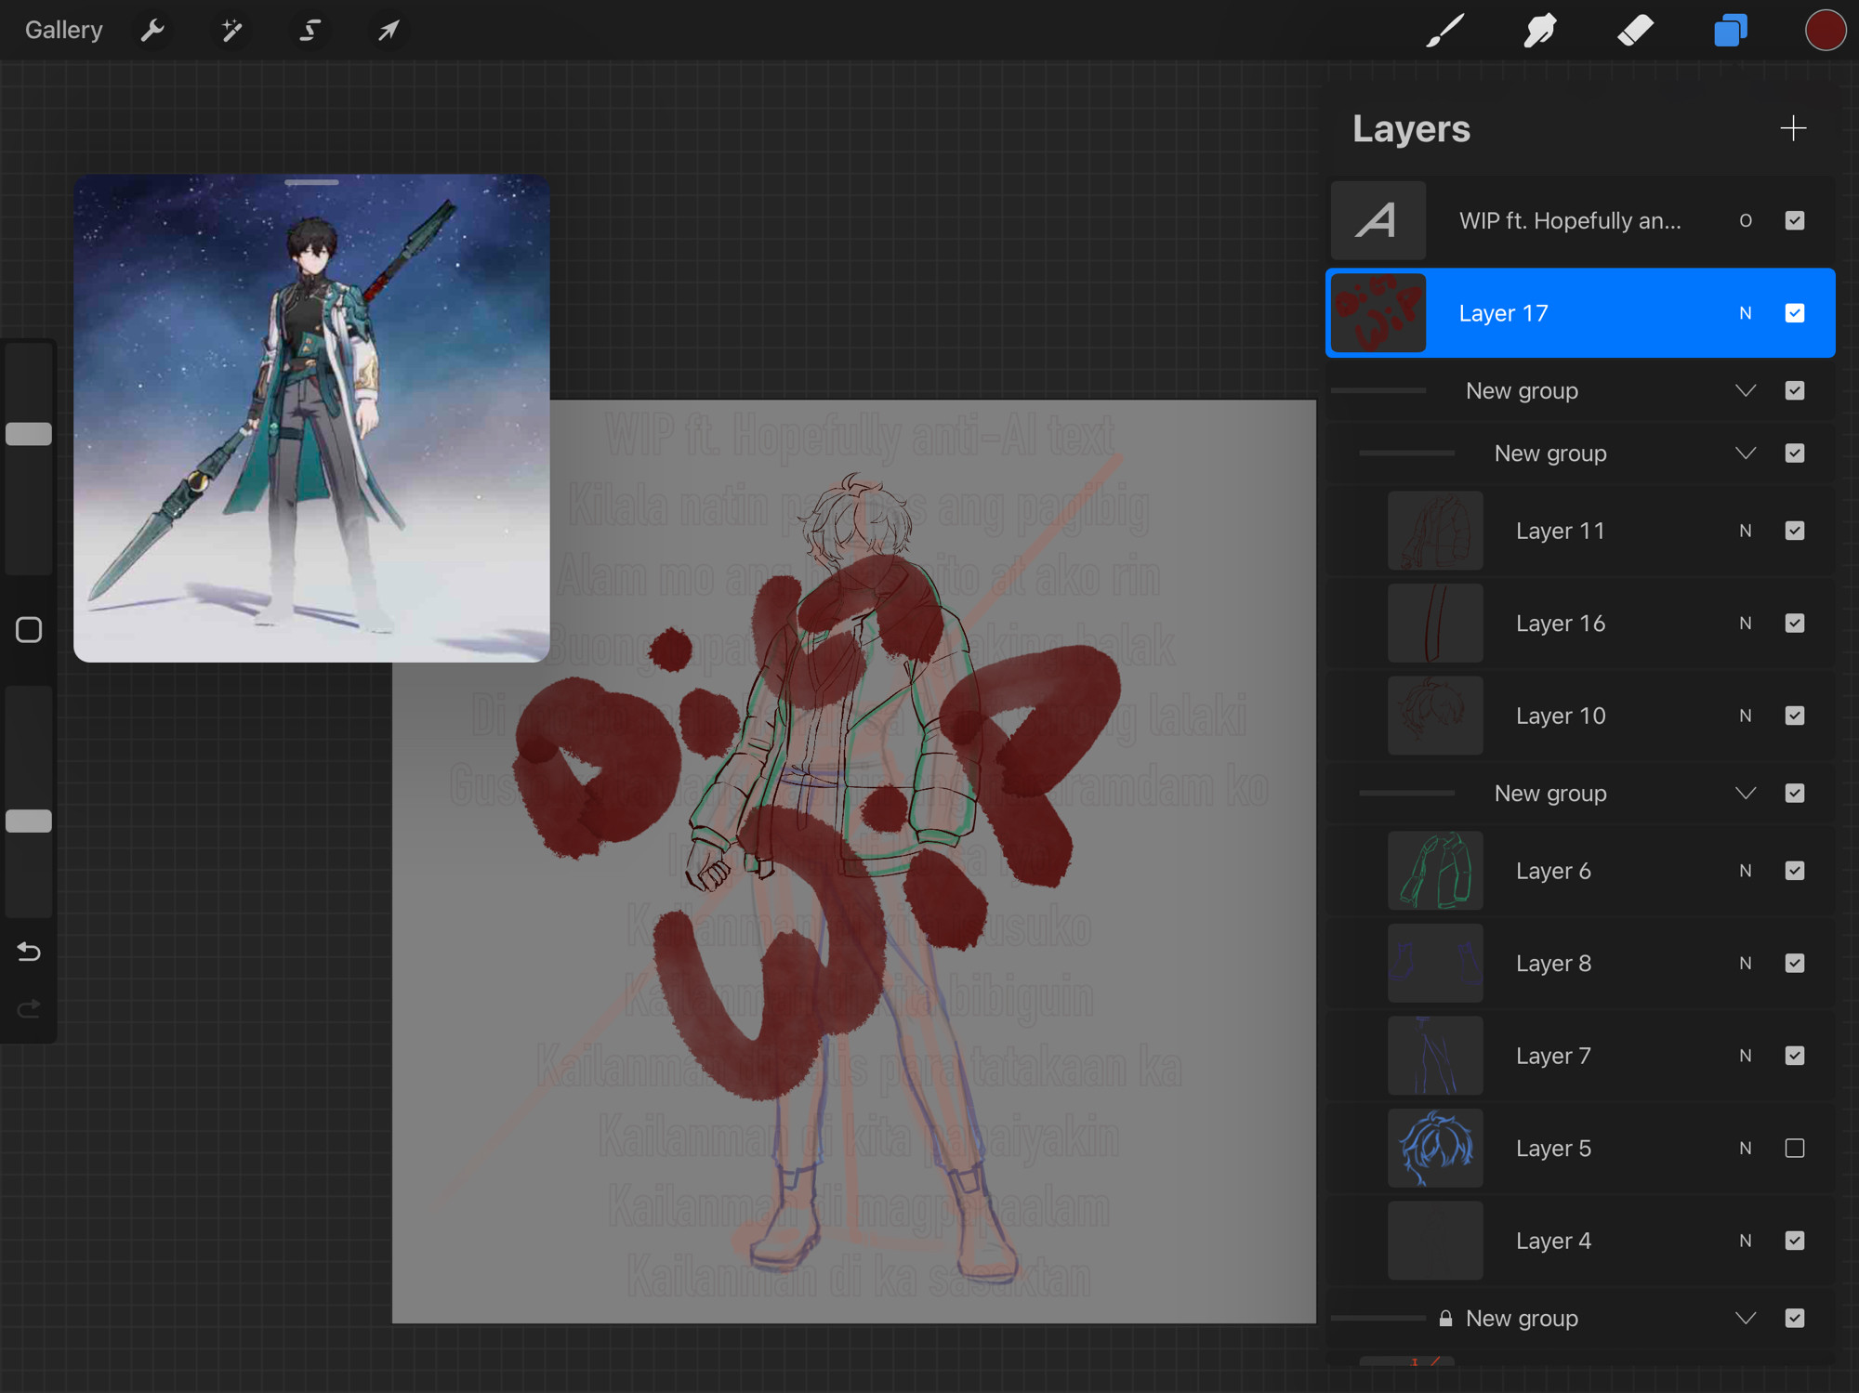
Task: Open blend mode N of Layer 16
Action: point(1746,624)
